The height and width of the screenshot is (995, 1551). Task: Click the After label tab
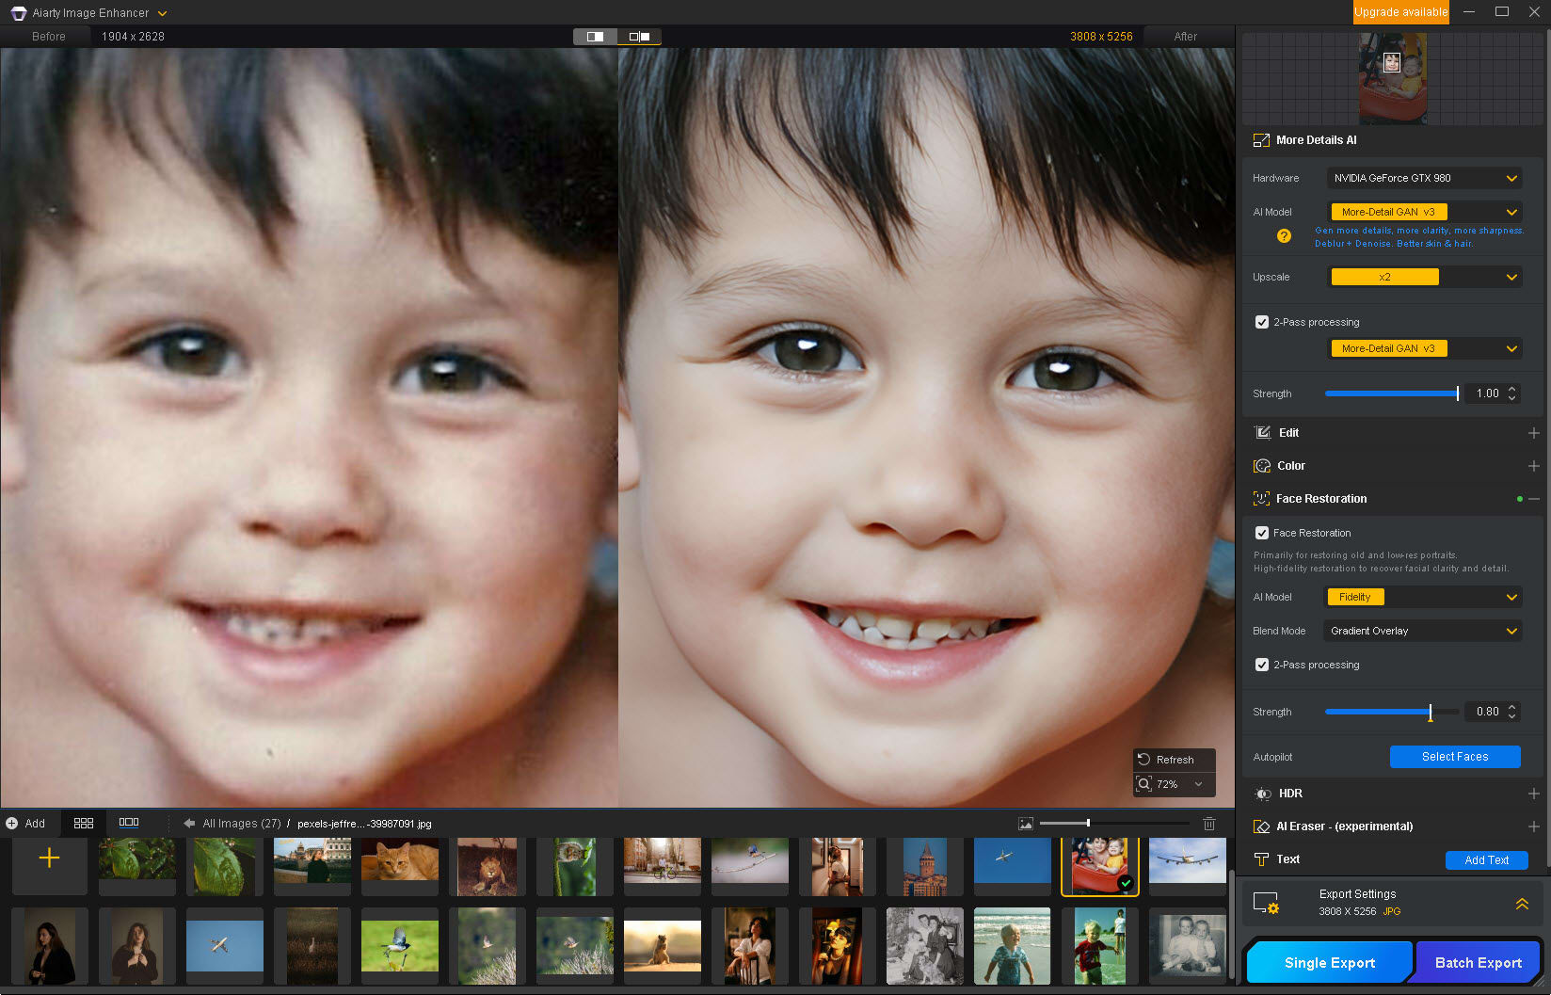[1186, 37]
